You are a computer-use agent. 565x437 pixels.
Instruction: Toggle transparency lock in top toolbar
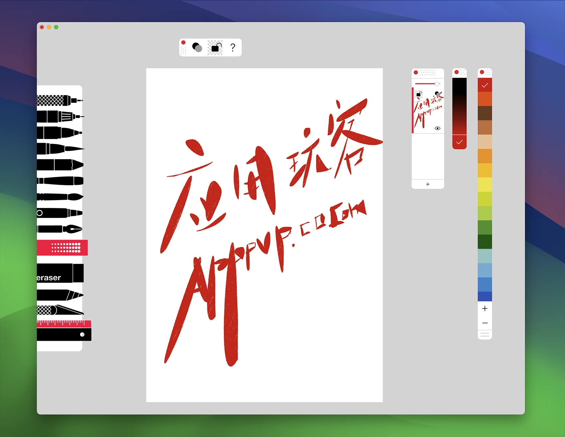click(x=215, y=47)
